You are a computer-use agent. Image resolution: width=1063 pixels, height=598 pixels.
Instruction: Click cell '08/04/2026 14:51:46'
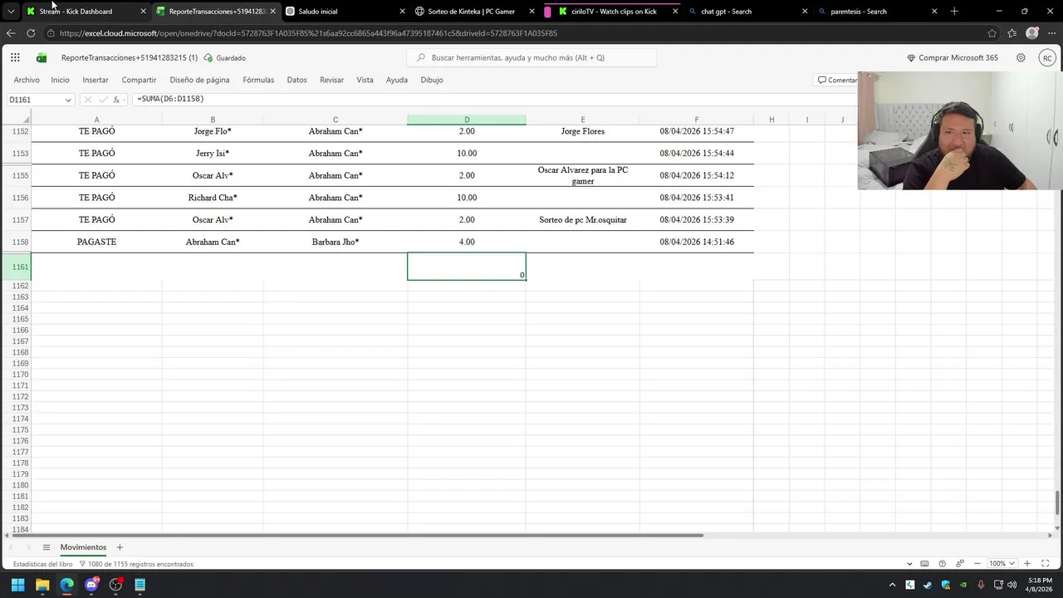coord(697,242)
